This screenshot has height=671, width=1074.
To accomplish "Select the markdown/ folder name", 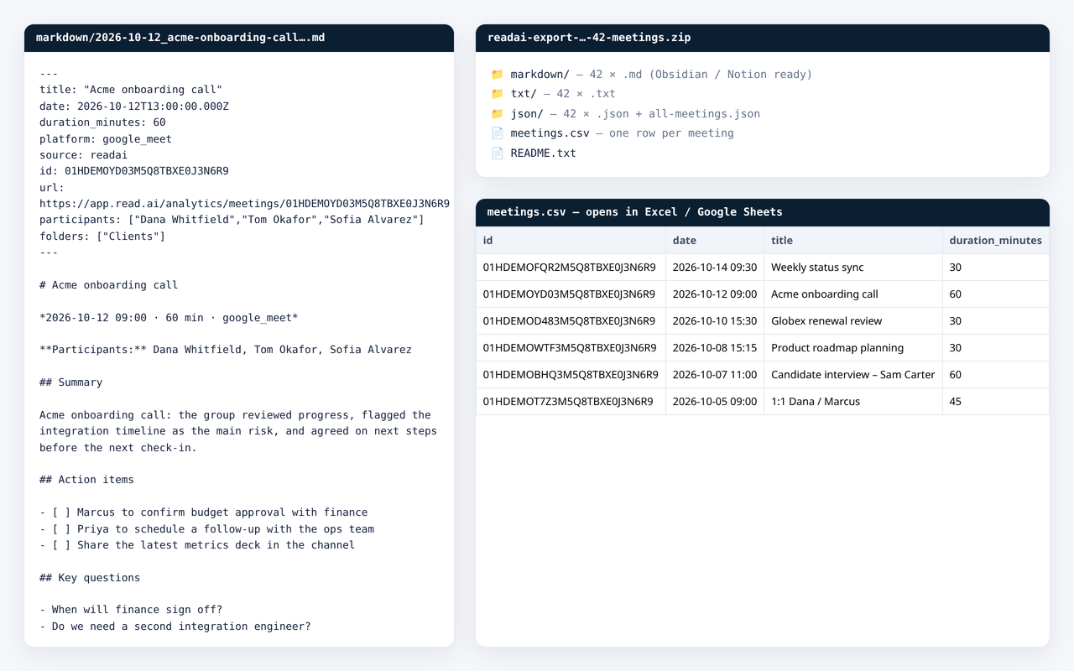I will click(x=540, y=75).
